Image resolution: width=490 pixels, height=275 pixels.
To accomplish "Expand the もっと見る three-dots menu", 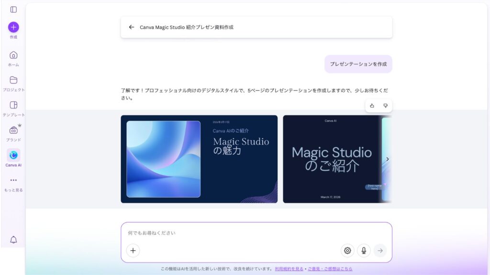I will click(x=13, y=180).
